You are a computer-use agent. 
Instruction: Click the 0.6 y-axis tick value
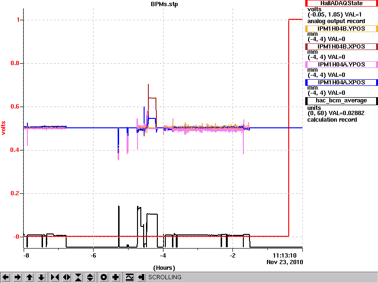click(x=15, y=107)
